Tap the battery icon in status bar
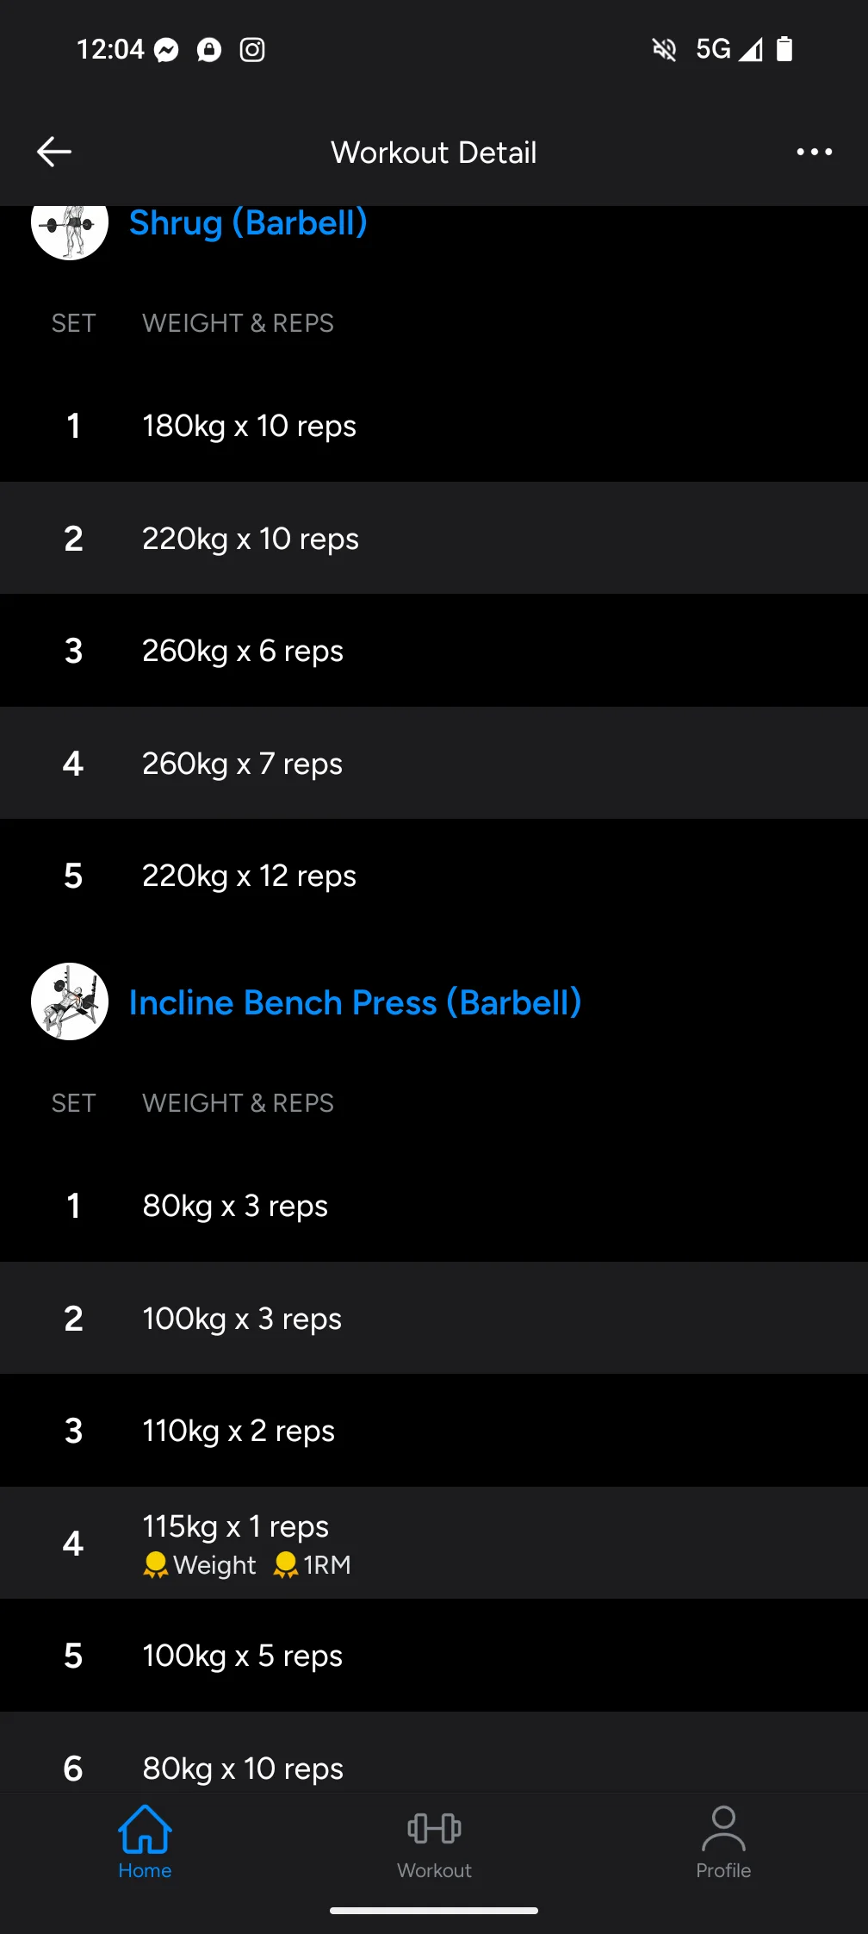This screenshot has width=868, height=1934. click(784, 49)
